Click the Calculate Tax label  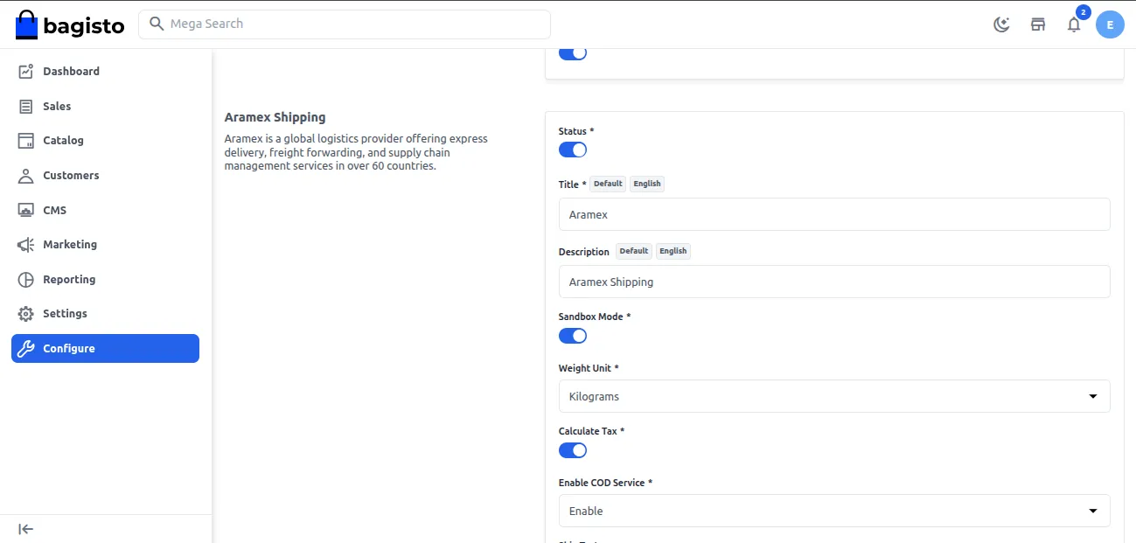click(591, 431)
